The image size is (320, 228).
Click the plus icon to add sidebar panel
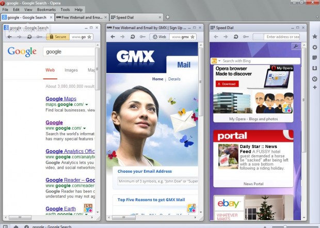pyautogui.click(x=314, y=88)
